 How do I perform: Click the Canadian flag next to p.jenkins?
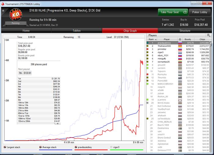180,100
